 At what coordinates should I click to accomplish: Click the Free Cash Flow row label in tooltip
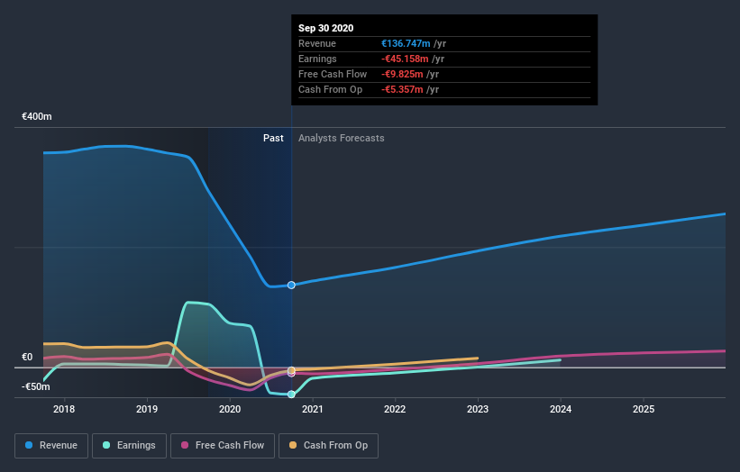click(x=333, y=74)
